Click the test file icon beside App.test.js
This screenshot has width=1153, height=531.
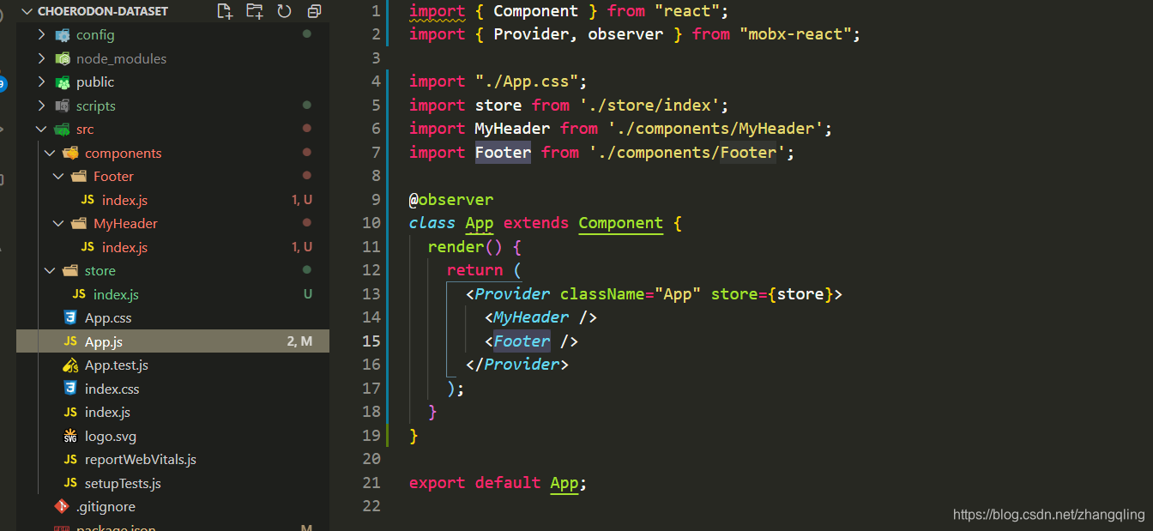pos(70,365)
